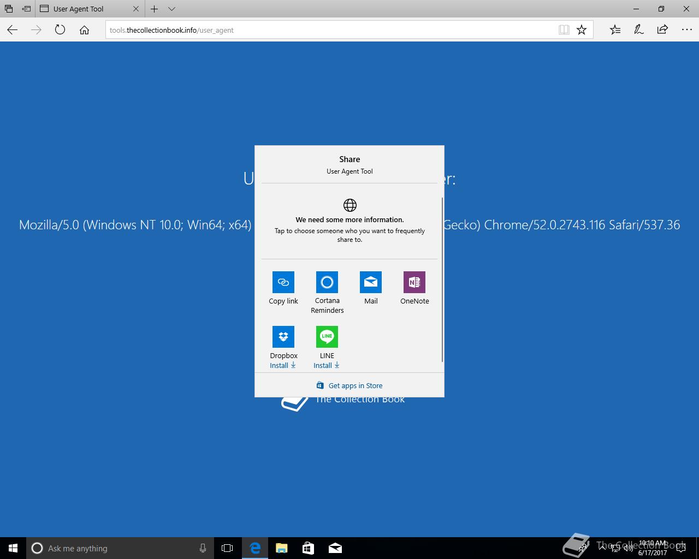
Task: Open a new tab
Action: pos(155,9)
